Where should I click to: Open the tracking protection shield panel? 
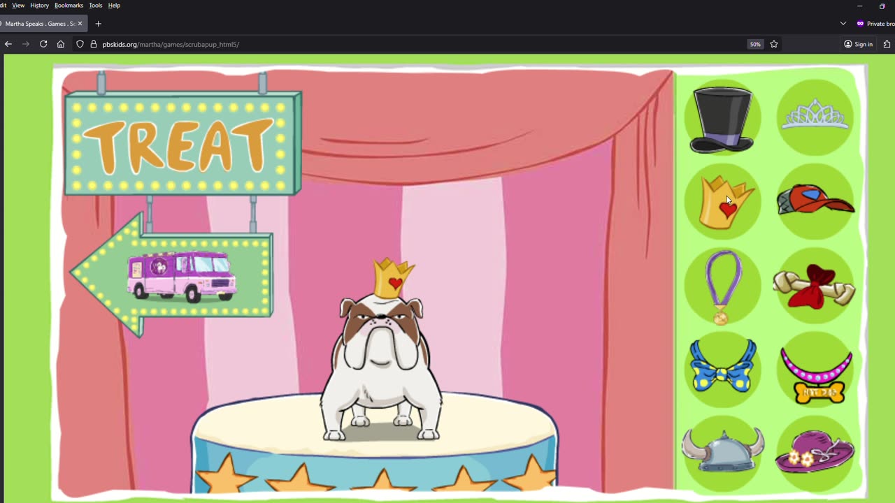(x=80, y=44)
